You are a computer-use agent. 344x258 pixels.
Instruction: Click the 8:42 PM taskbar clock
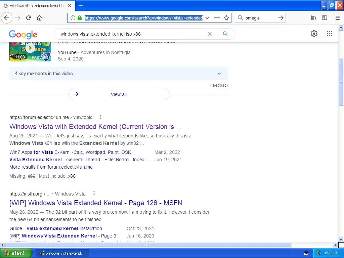click(x=332, y=253)
